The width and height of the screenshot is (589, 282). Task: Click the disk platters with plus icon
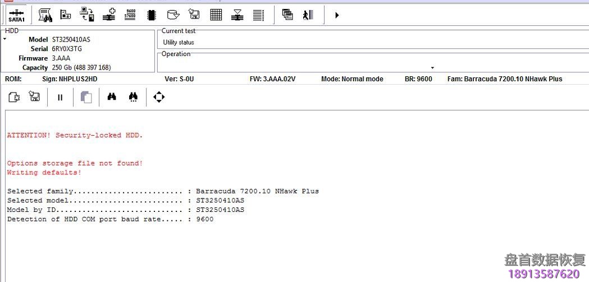tap(109, 15)
